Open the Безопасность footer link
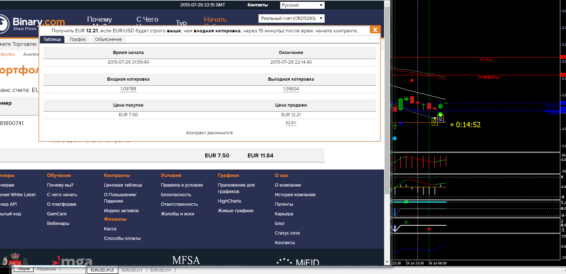Image resolution: width=566 pixels, height=274 pixels. [x=176, y=195]
